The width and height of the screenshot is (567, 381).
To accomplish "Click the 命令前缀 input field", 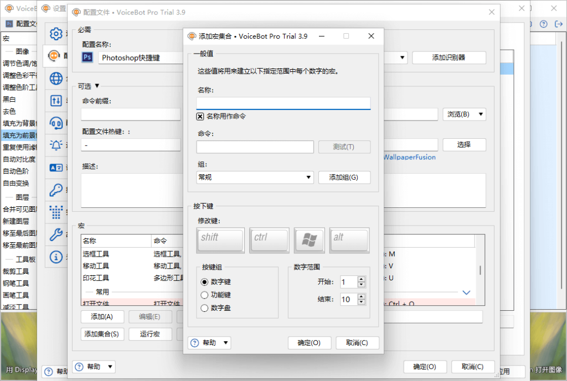I will (131, 114).
